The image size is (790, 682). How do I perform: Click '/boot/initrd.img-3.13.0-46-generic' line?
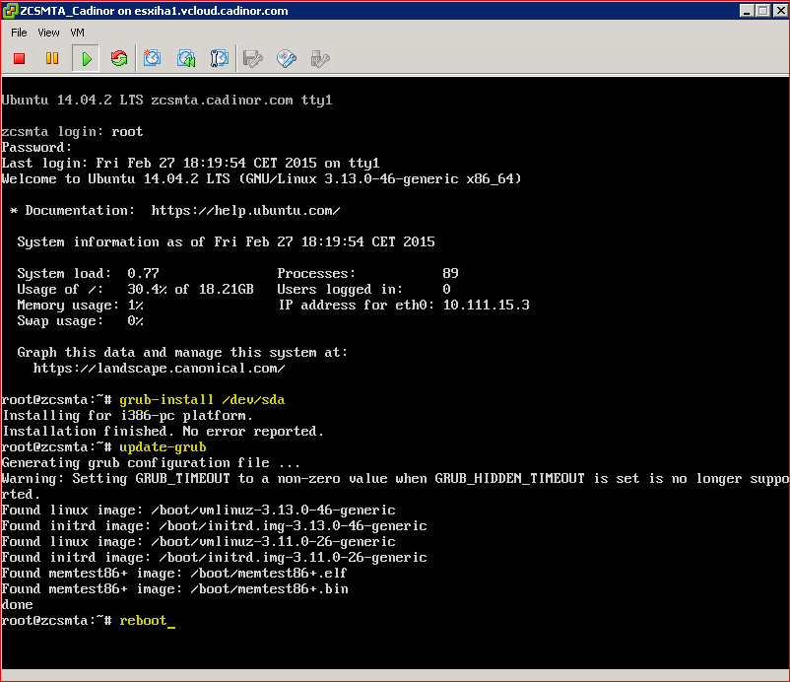click(x=214, y=525)
